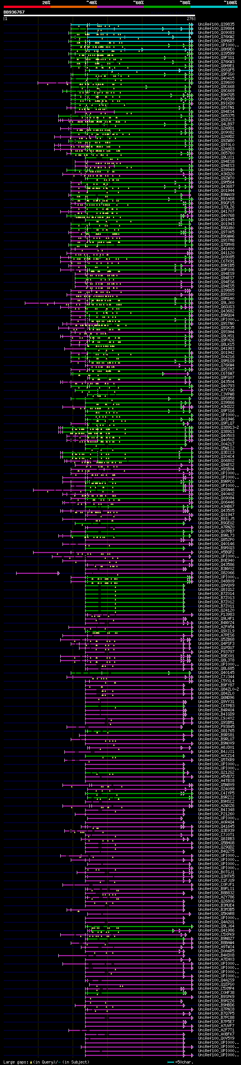Select the label UniRef100_C0HF38

coord(216,992)
